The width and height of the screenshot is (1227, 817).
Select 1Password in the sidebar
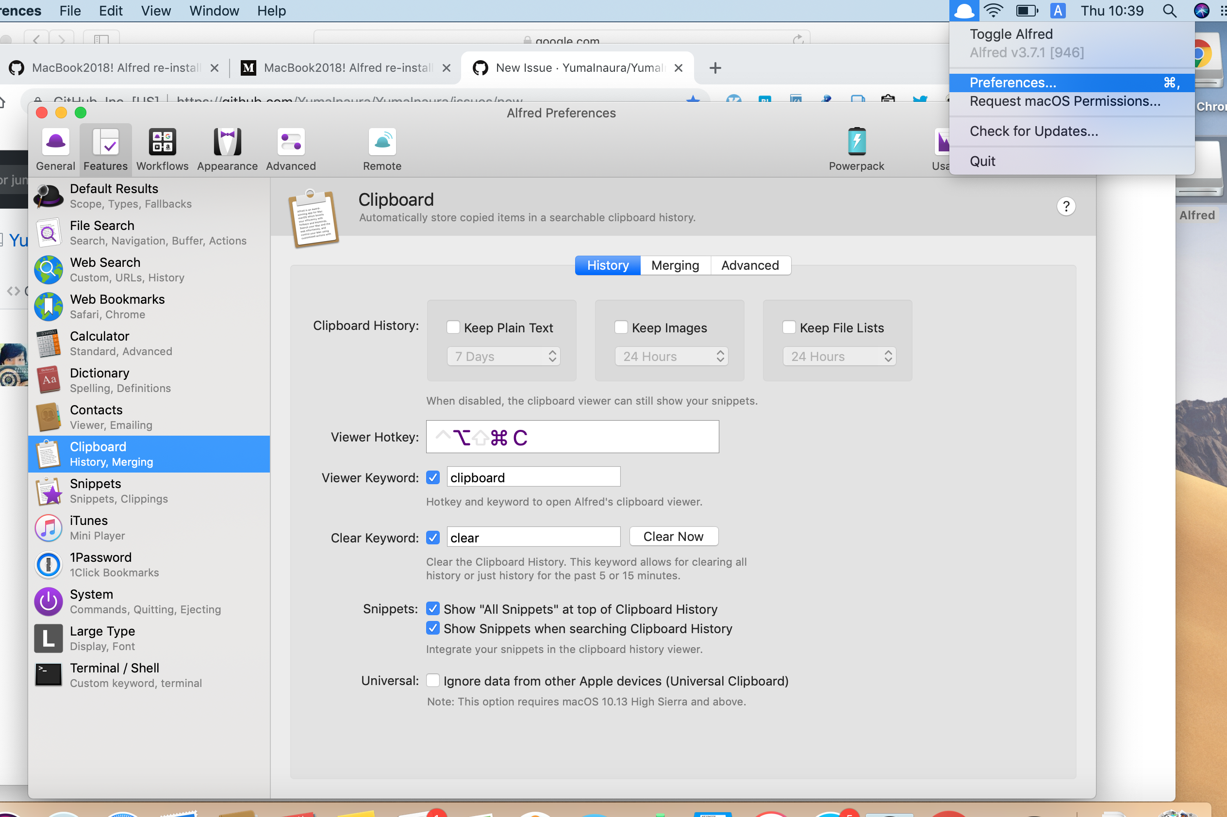point(149,565)
